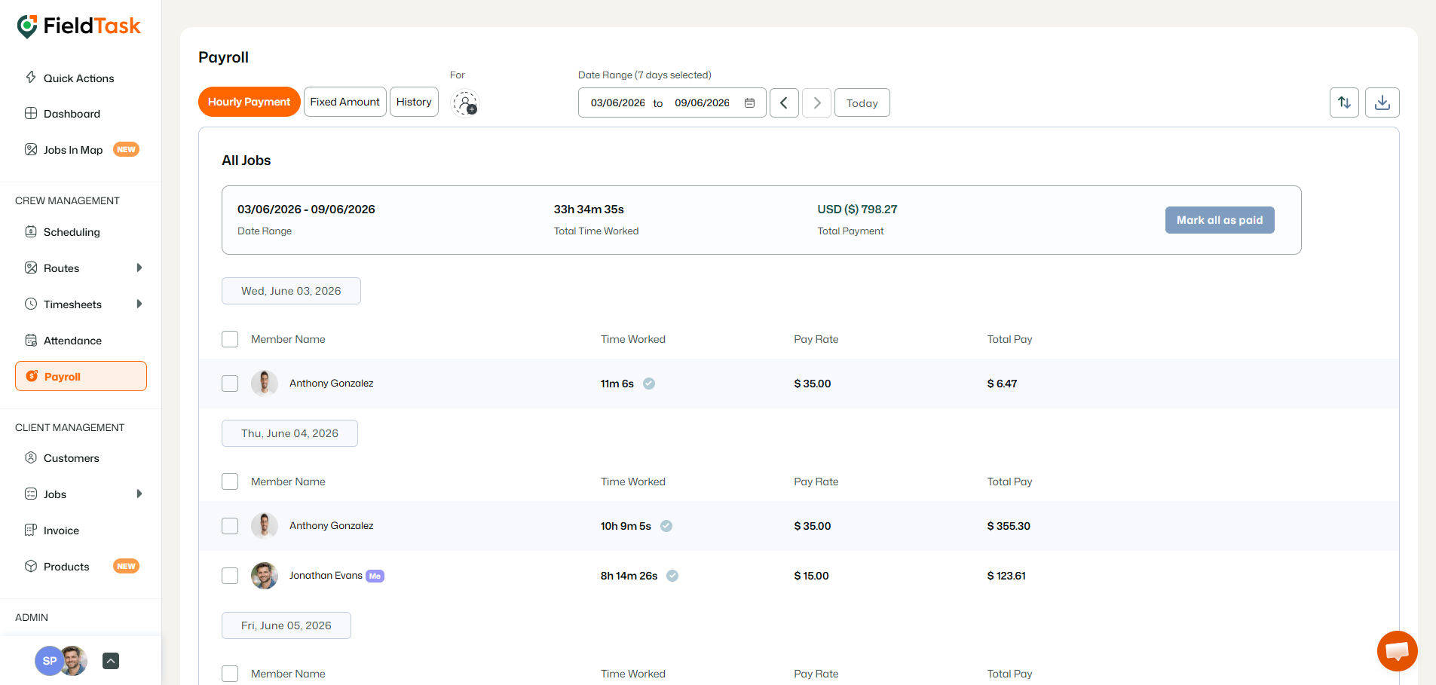1436x685 pixels.
Task: Click the Today button
Action: click(x=862, y=102)
